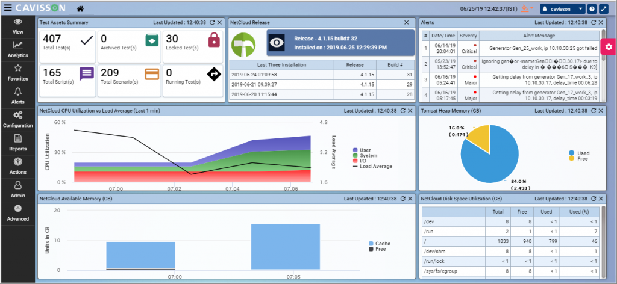Close the Tomcat Heap Memory panel
Image resolution: width=617 pixels, height=284 pixels.
point(601,111)
